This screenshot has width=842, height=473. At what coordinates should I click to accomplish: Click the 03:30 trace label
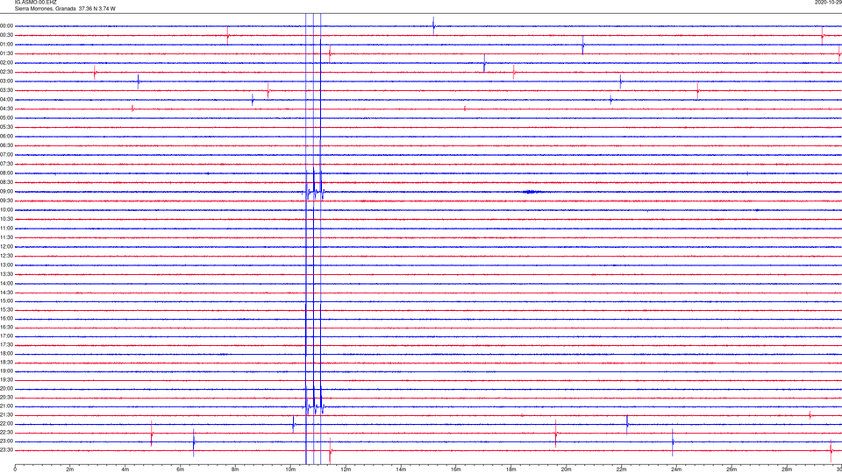point(6,90)
